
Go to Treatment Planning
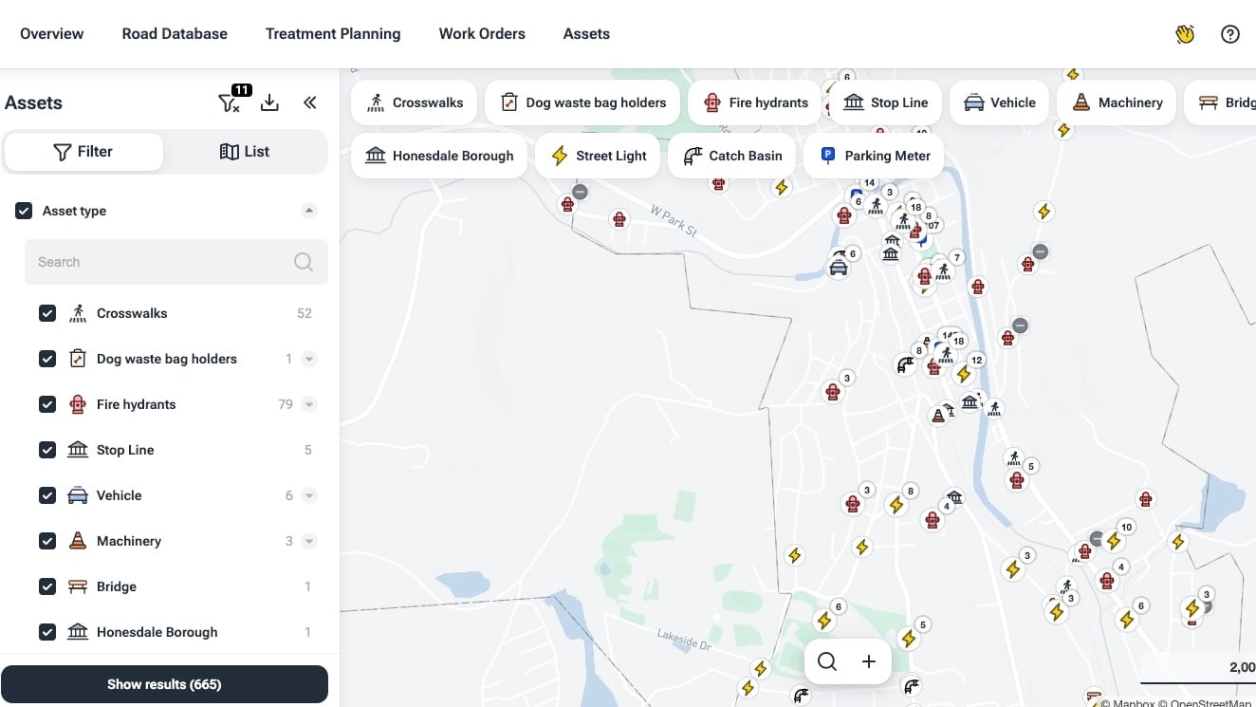(333, 34)
